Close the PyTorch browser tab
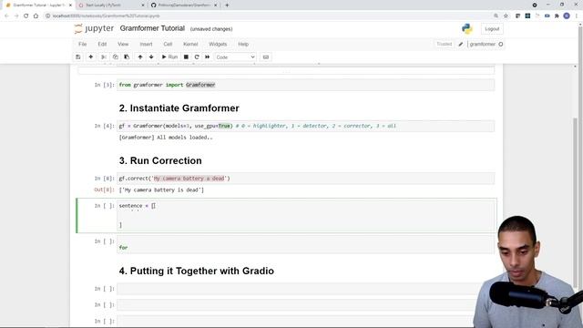Viewport: 583px width, 328px height. (x=143, y=5)
